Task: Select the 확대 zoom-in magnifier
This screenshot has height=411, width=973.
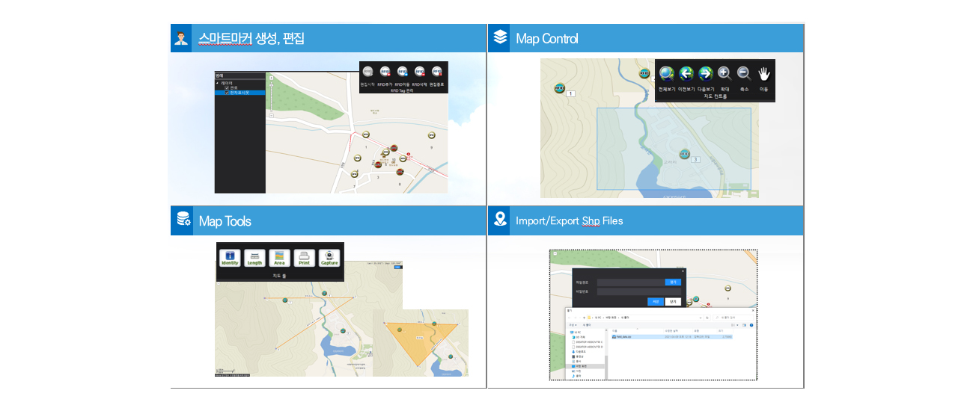Action: 725,73
